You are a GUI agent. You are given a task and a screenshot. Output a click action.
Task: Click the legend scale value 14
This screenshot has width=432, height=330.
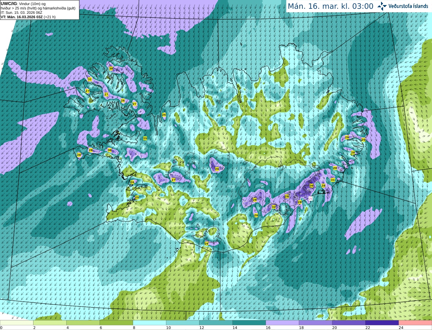[x=235, y=328]
